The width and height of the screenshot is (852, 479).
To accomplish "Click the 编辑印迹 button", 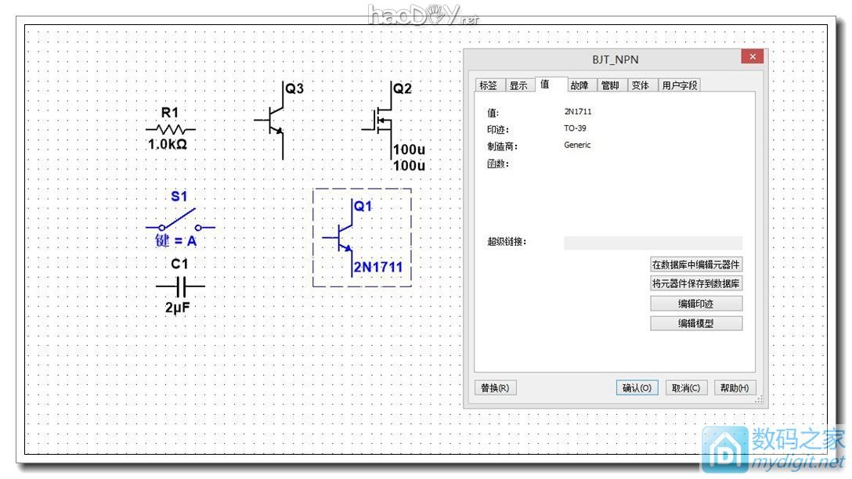I will [696, 304].
